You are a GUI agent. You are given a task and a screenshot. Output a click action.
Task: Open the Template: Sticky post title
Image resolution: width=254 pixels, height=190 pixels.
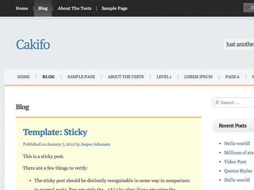click(55, 132)
